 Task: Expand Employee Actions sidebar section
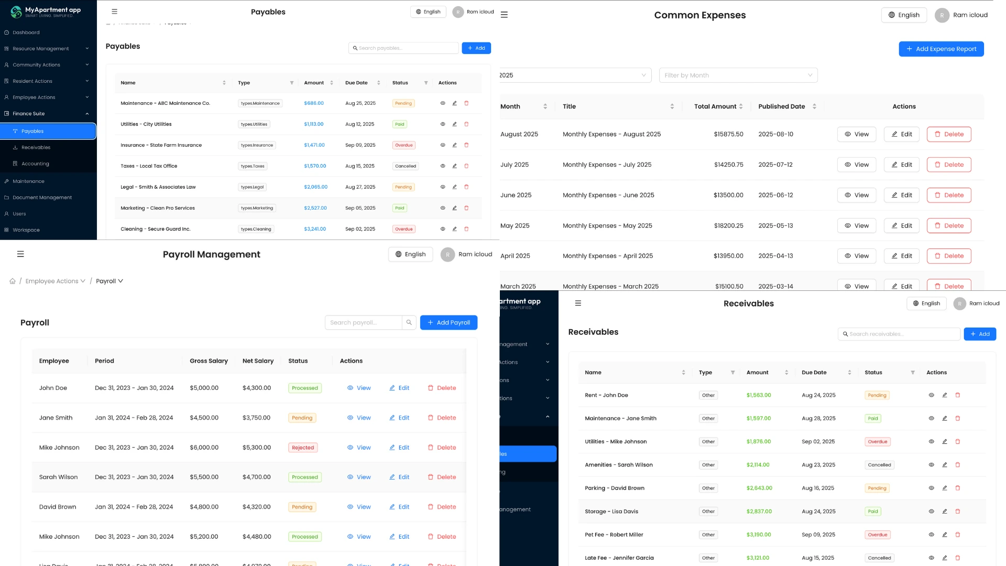pyautogui.click(x=48, y=97)
